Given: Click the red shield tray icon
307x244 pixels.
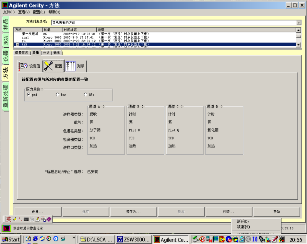Looking at the screenshot, I should click(202, 239).
